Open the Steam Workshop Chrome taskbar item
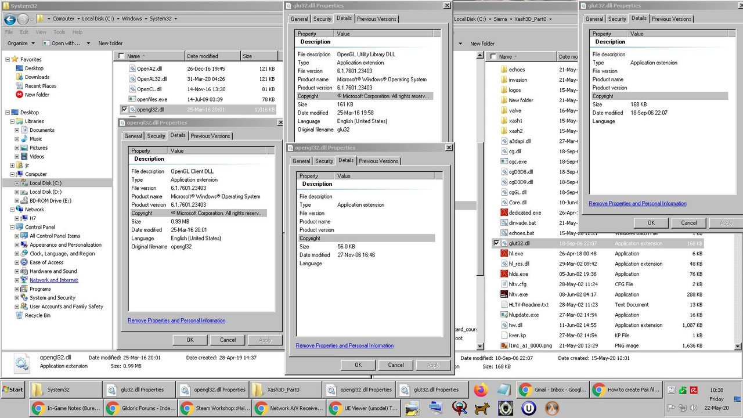 click(x=216, y=408)
